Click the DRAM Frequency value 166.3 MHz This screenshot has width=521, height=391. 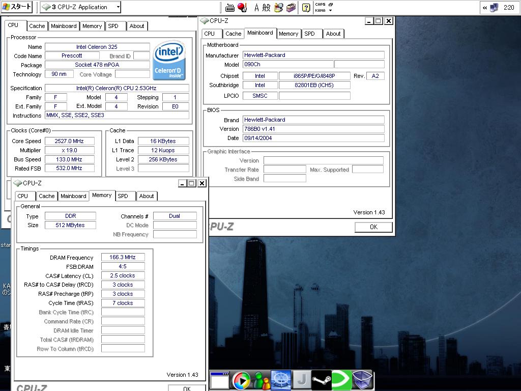[x=123, y=257]
